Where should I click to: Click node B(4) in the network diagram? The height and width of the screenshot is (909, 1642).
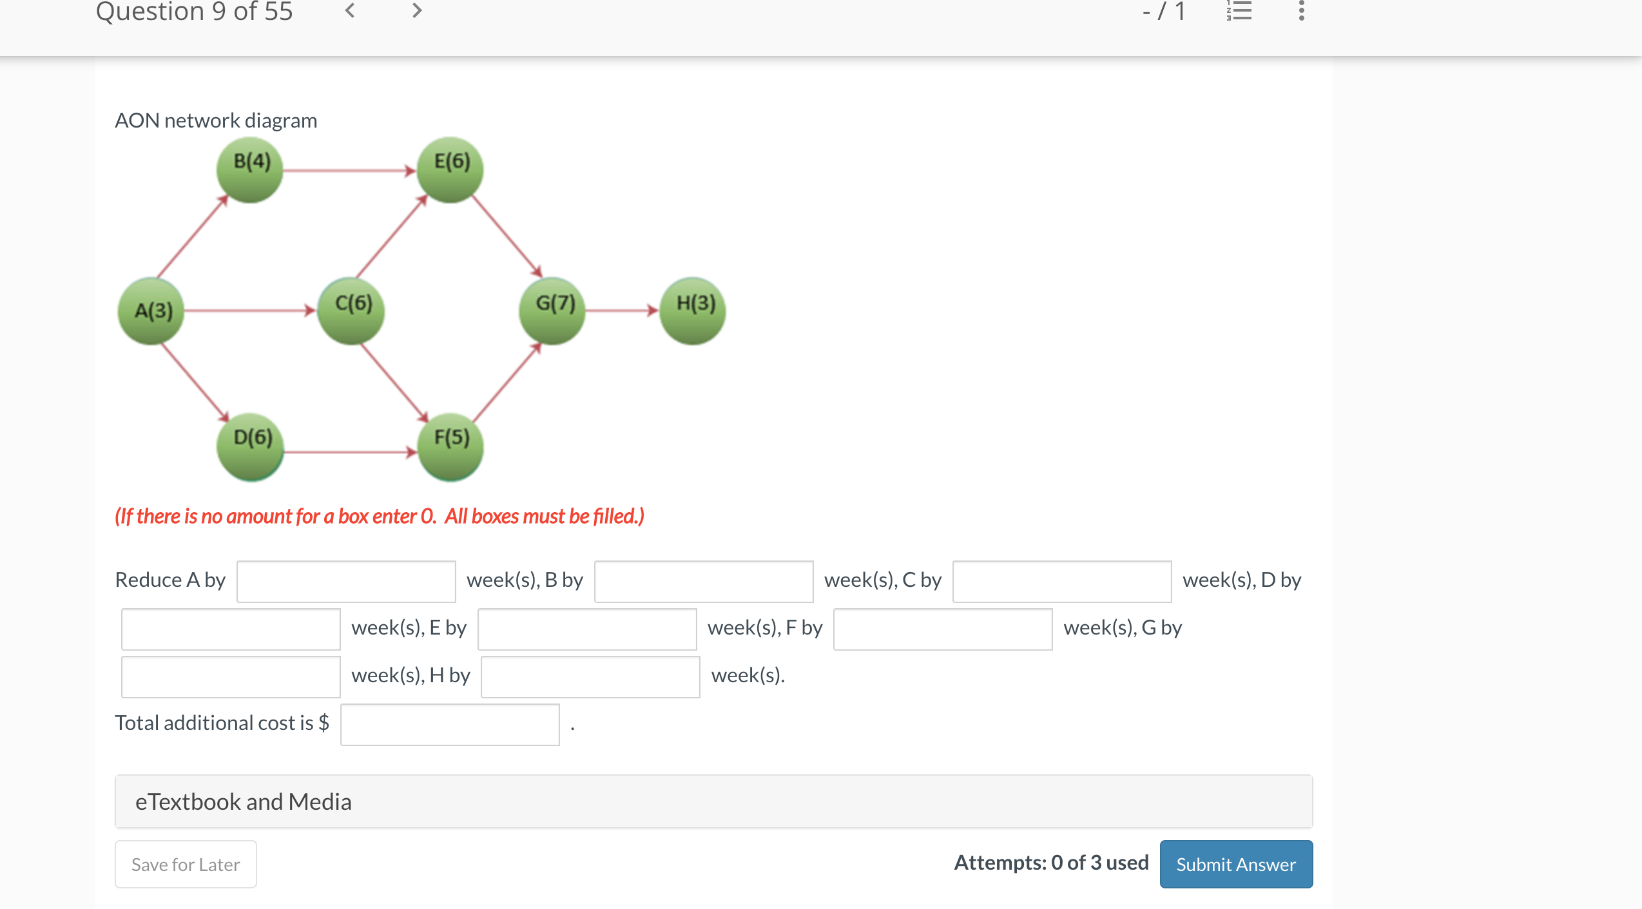[x=250, y=169]
